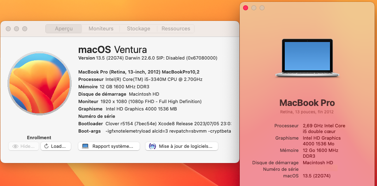The image size is (377, 186).
Task: Open the Ressources tab
Action: coord(176,29)
